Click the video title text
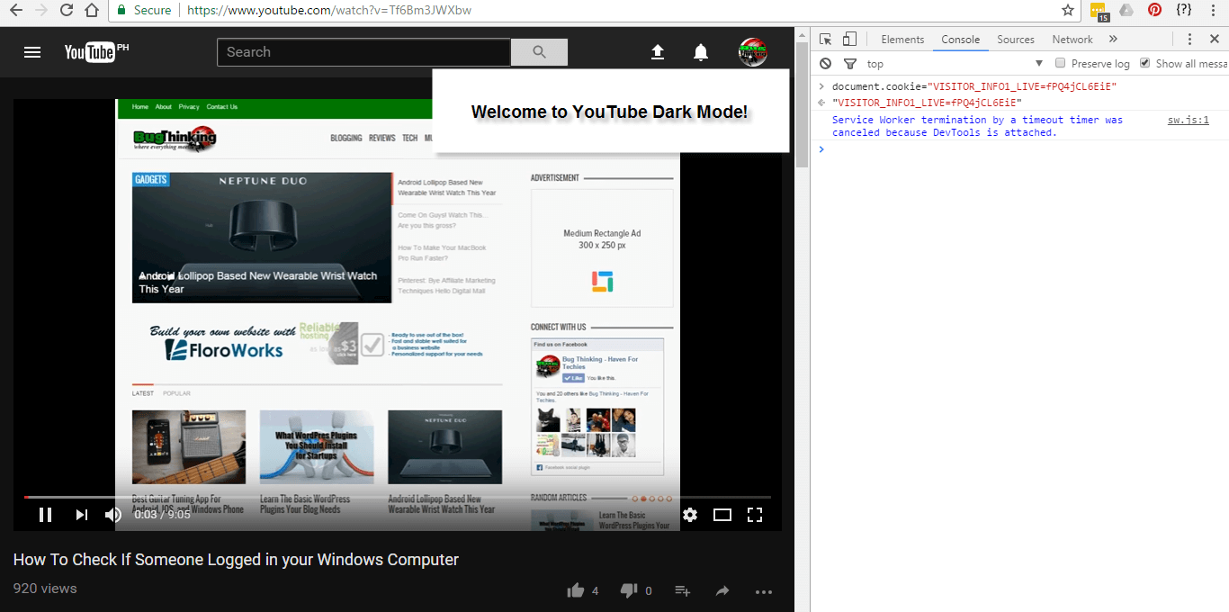The height and width of the screenshot is (612, 1229). [x=236, y=560]
